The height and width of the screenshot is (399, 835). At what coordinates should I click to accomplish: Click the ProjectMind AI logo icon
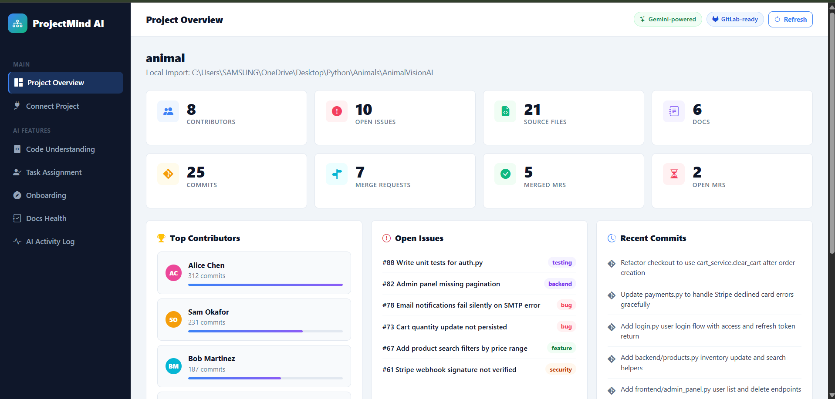(17, 23)
